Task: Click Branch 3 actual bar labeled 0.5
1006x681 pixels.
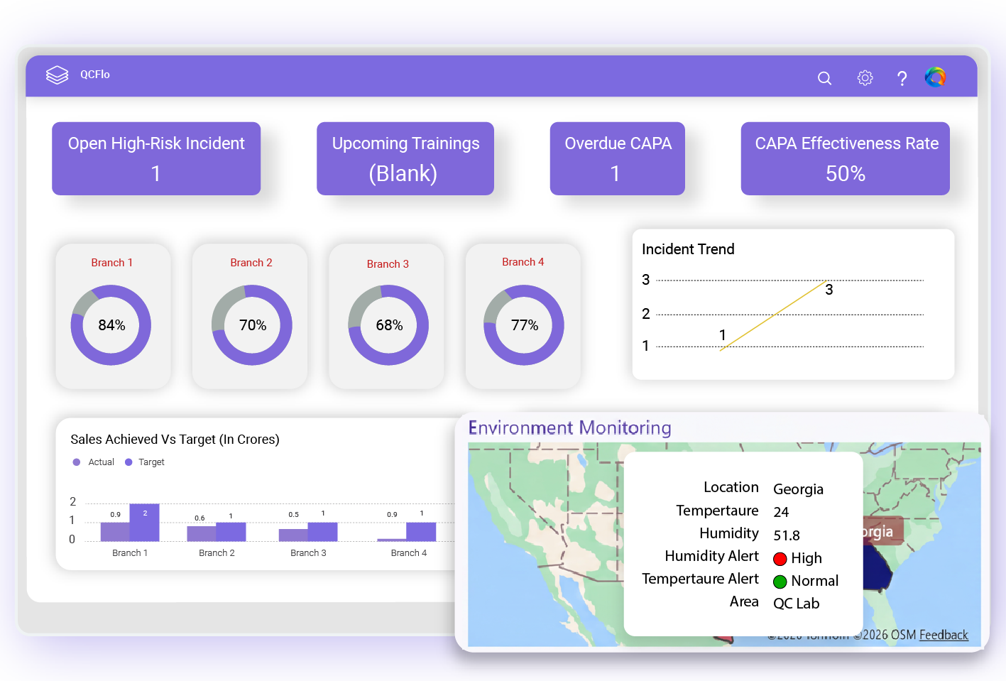Action: click(x=293, y=535)
